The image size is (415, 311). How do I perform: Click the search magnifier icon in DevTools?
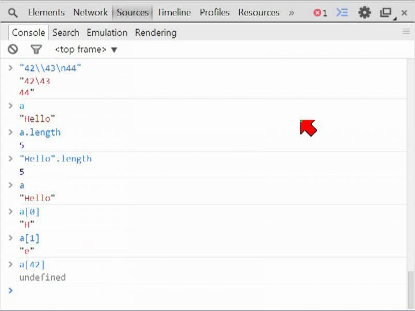coord(13,13)
